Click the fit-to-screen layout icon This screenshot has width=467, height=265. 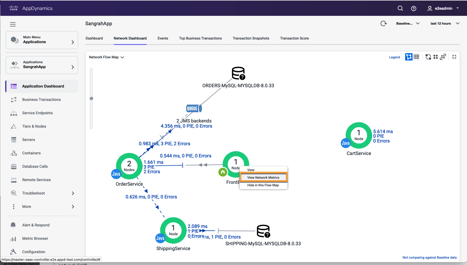443,57
